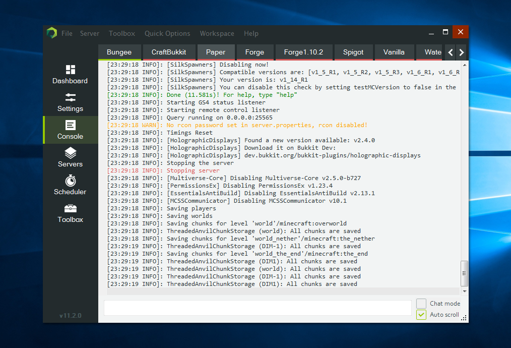The width and height of the screenshot is (511, 348).
Task: Open the Settings sliders icon
Action: coord(71,97)
